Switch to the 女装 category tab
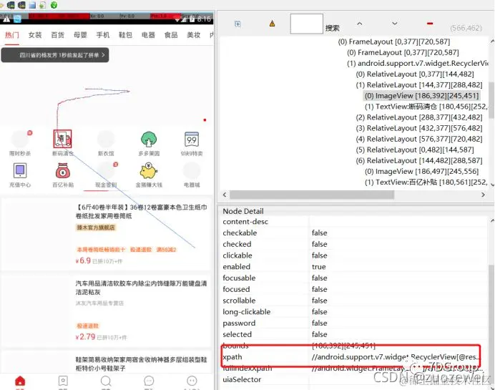Viewport: 495px width, 390px height. coord(35,35)
